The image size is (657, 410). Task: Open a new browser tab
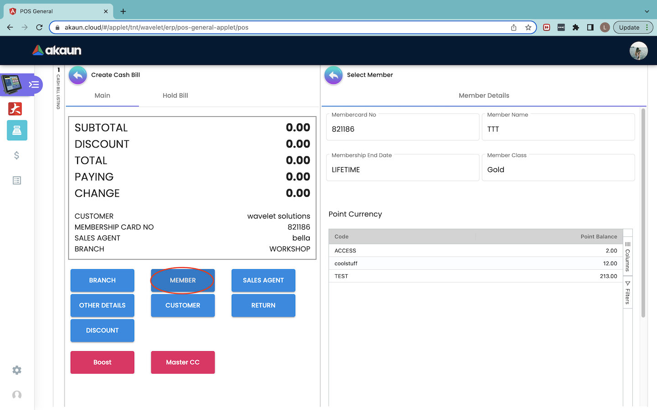(x=123, y=11)
